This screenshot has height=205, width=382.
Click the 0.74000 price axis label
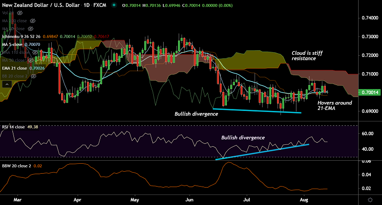click(370, 18)
